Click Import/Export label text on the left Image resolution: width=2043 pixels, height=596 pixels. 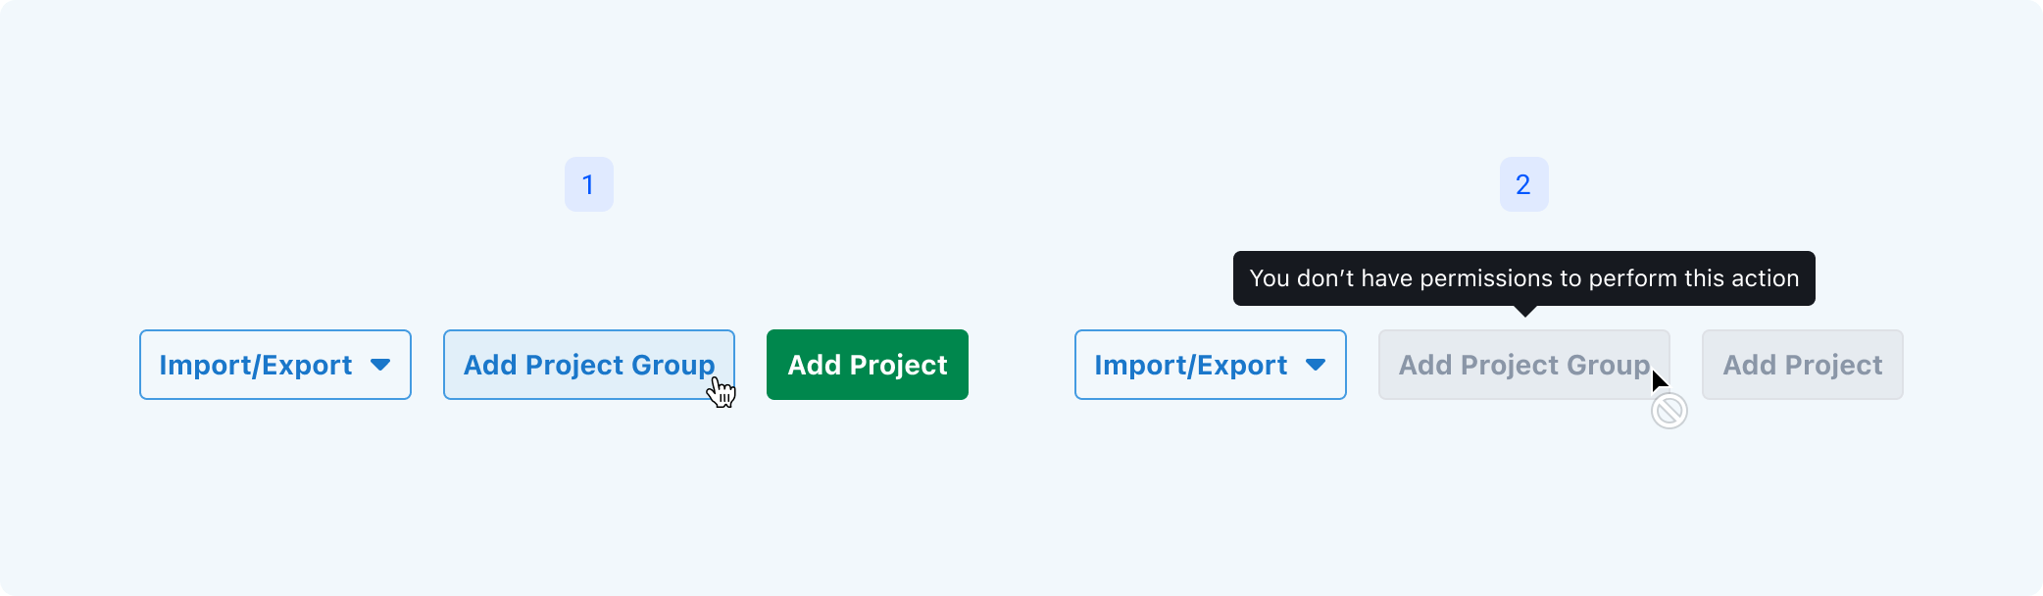click(x=256, y=365)
